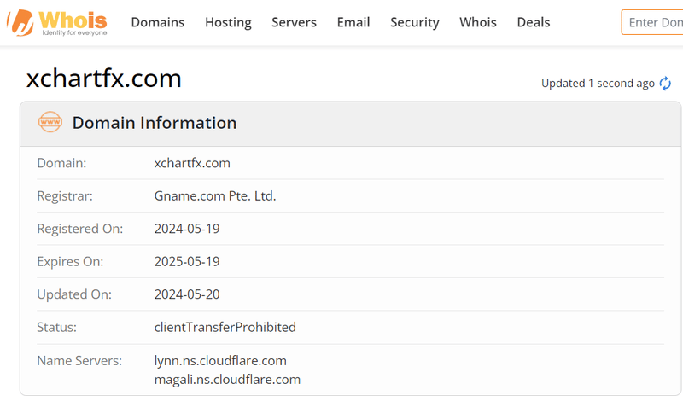The image size is (683, 396).
Task: Click the Whois logo icon
Action: click(x=20, y=23)
